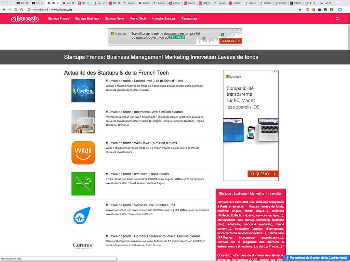350x262 pixels.
Task: Expand the Startups France menu
Action: [59, 19]
